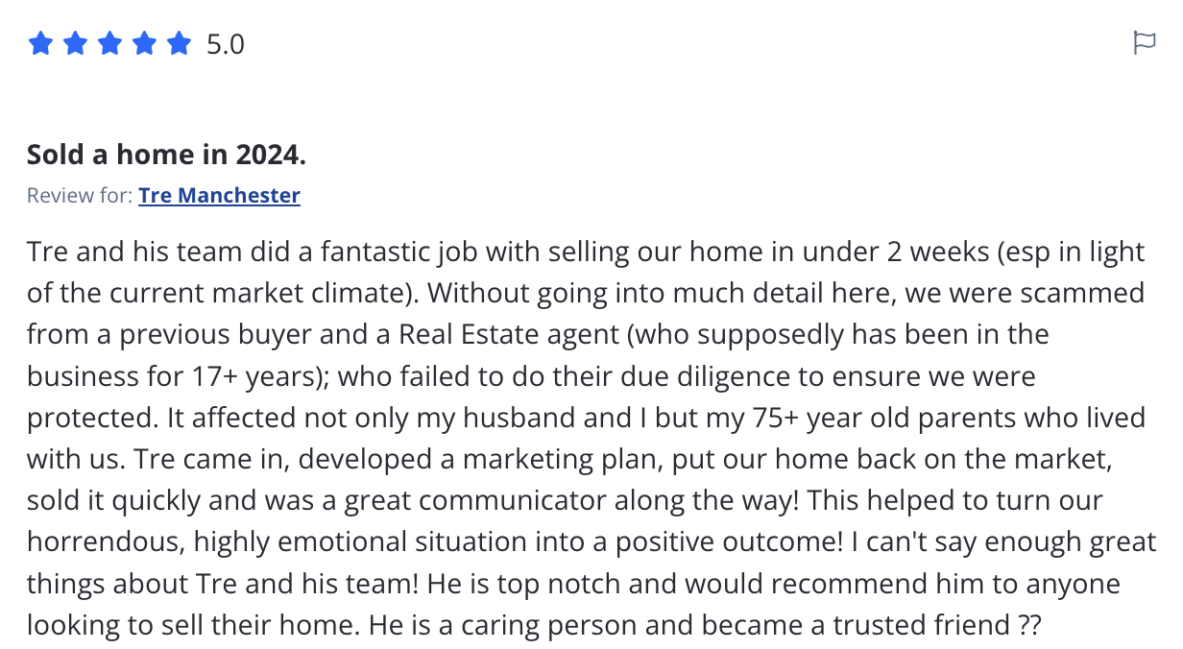This screenshot has width=1183, height=649.
Task: Click the word "horrendous" in the review
Action: (103, 542)
